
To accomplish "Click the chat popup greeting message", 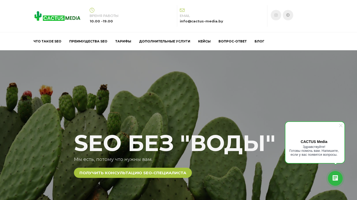I will click(314, 151).
